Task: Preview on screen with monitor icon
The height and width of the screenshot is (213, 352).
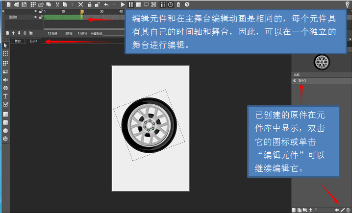Action: (x=146, y=4)
